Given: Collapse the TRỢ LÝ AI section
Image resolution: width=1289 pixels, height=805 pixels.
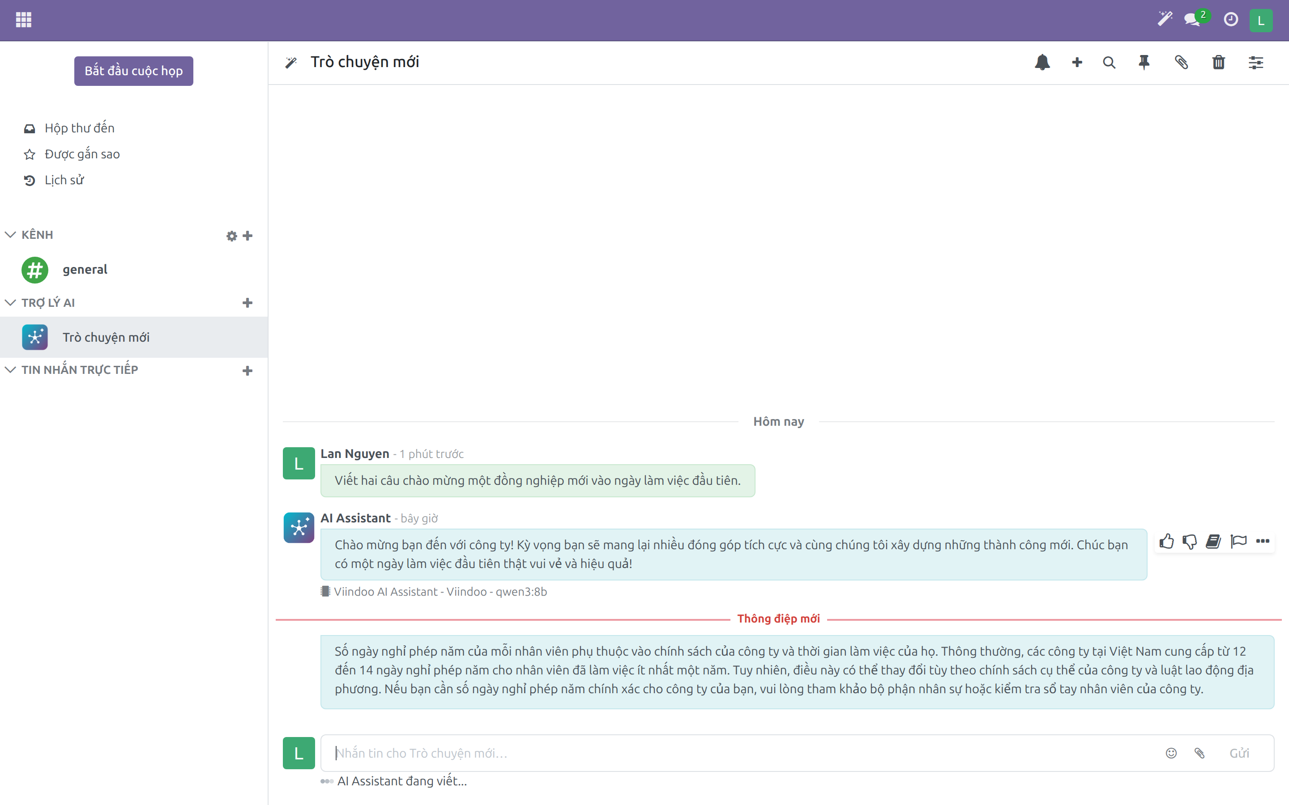Looking at the screenshot, I should (10, 302).
